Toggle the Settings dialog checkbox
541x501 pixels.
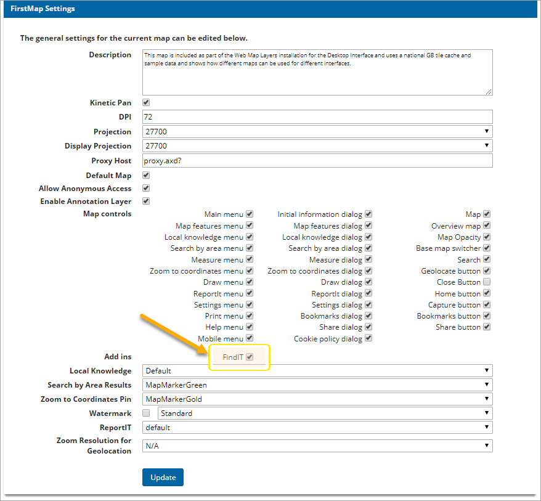[x=368, y=304]
